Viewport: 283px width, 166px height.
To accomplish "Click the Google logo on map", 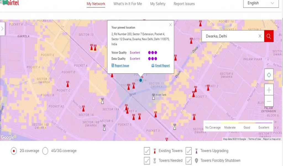I will click(7, 137).
